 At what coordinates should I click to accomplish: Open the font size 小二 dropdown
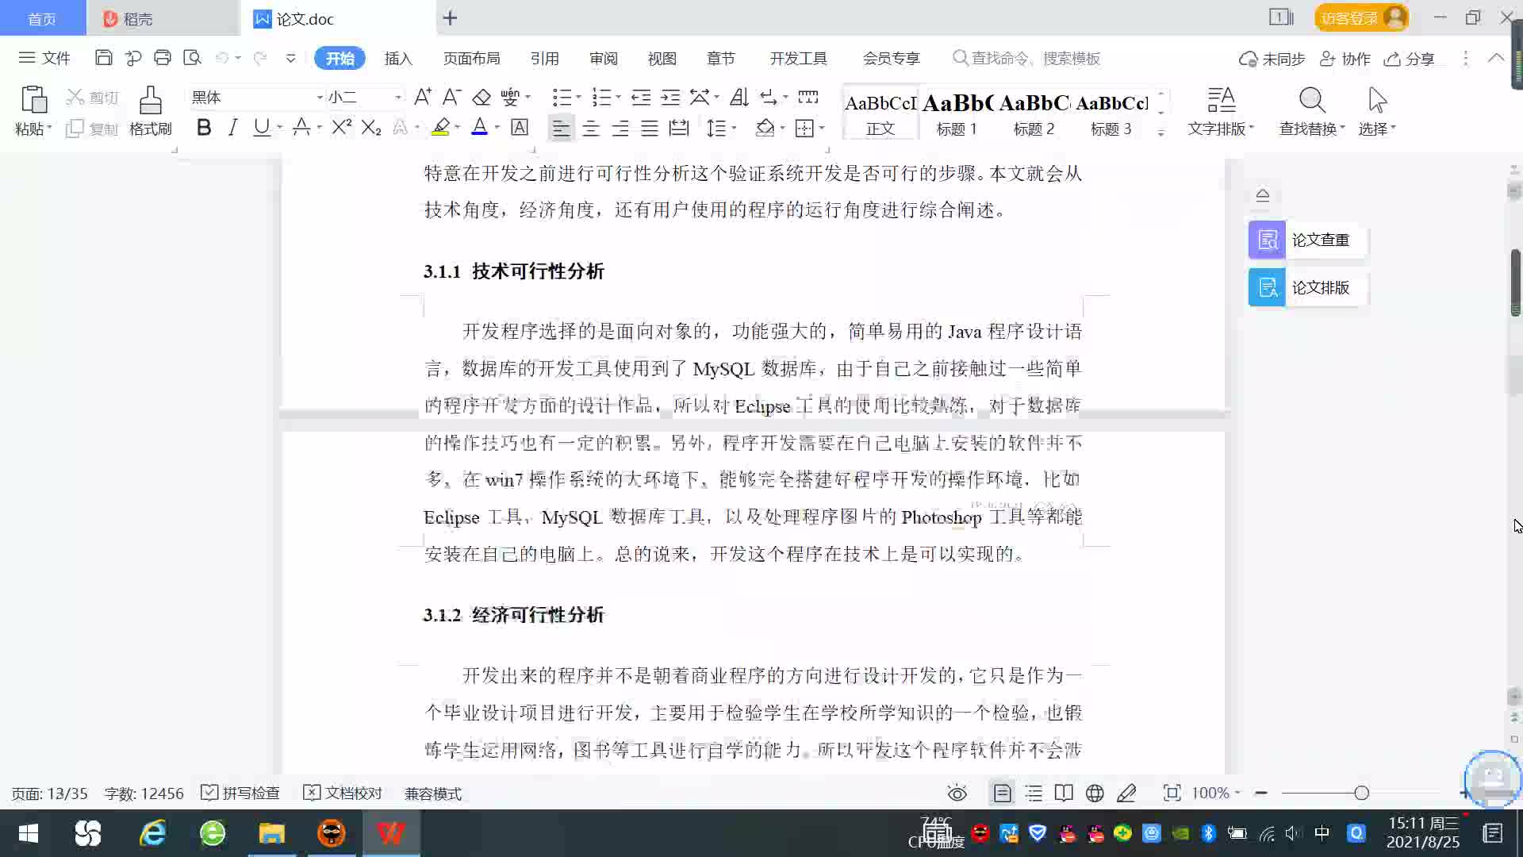pos(398,98)
